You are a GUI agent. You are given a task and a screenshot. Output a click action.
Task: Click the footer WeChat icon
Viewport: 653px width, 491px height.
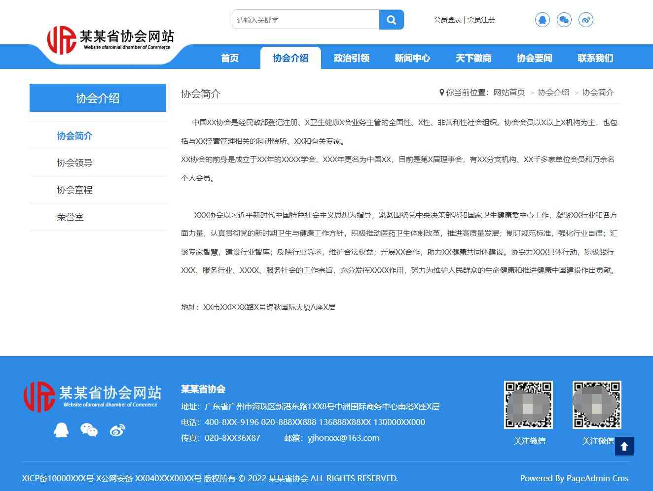[x=89, y=430]
